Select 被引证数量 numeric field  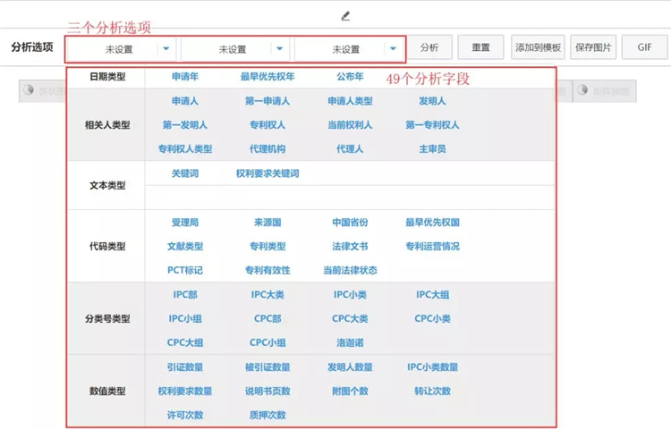268,367
